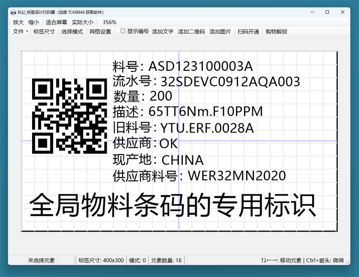Click 放大 to zoom in
The height and width of the screenshot is (277, 359).
pyautogui.click(x=18, y=22)
